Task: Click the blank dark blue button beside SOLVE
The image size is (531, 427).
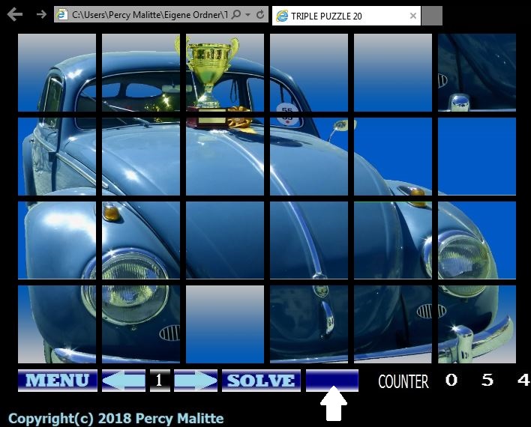Action: [332, 381]
